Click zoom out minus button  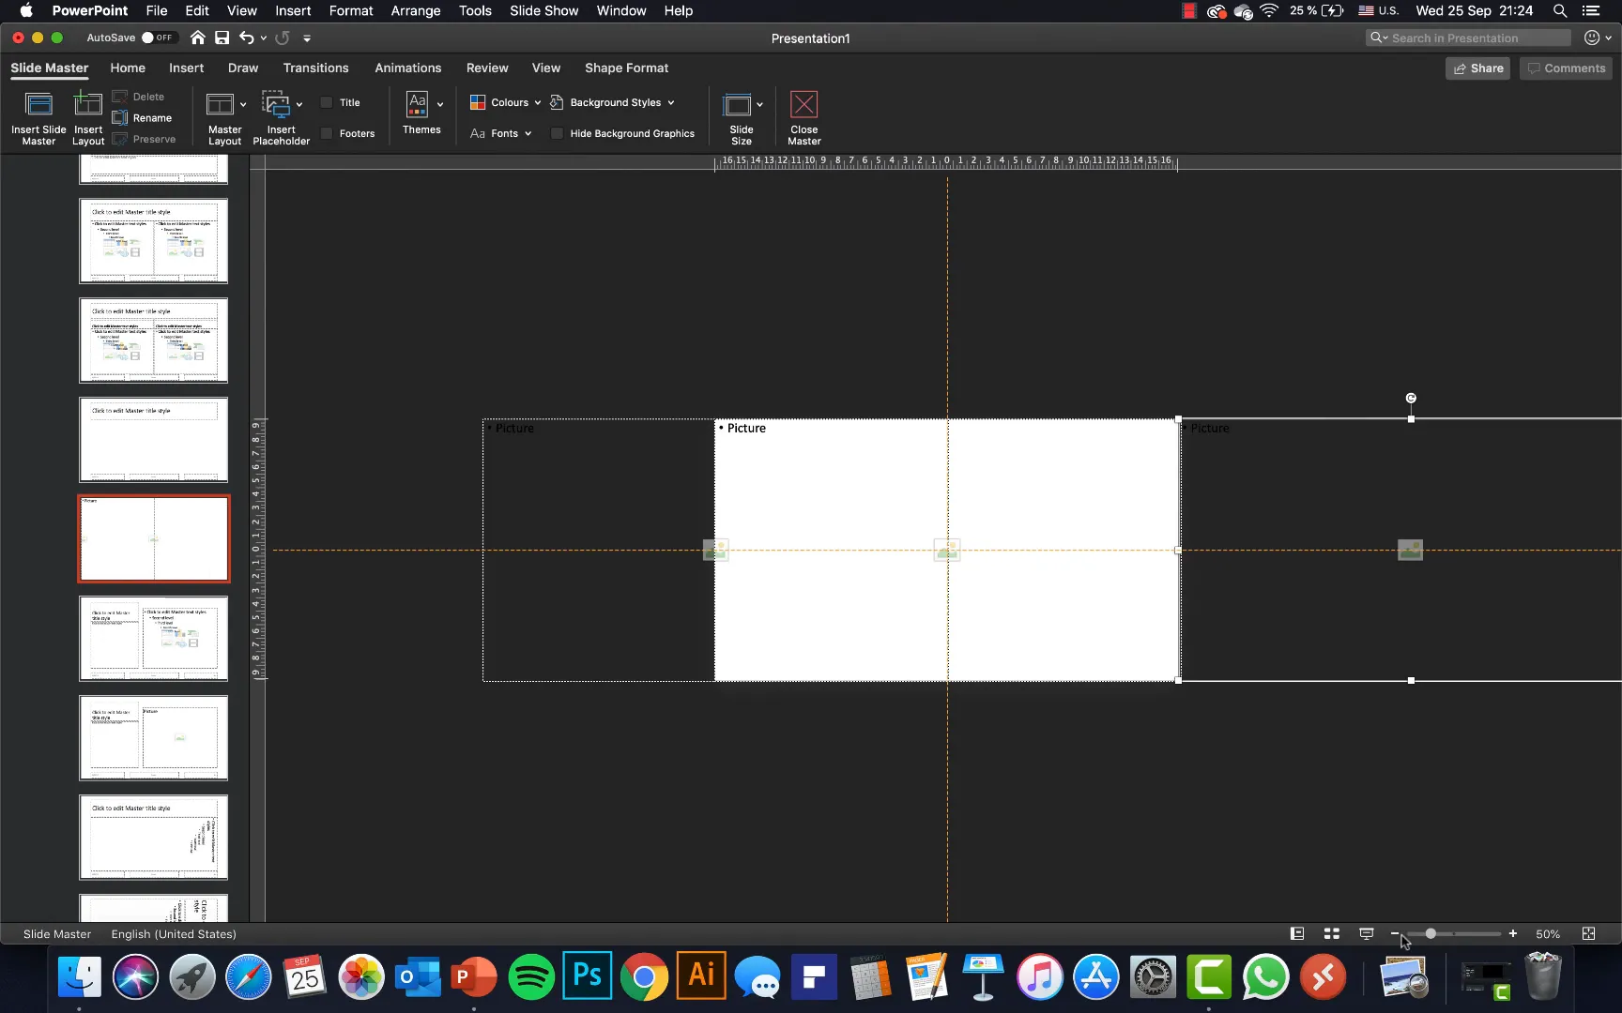point(1395,933)
